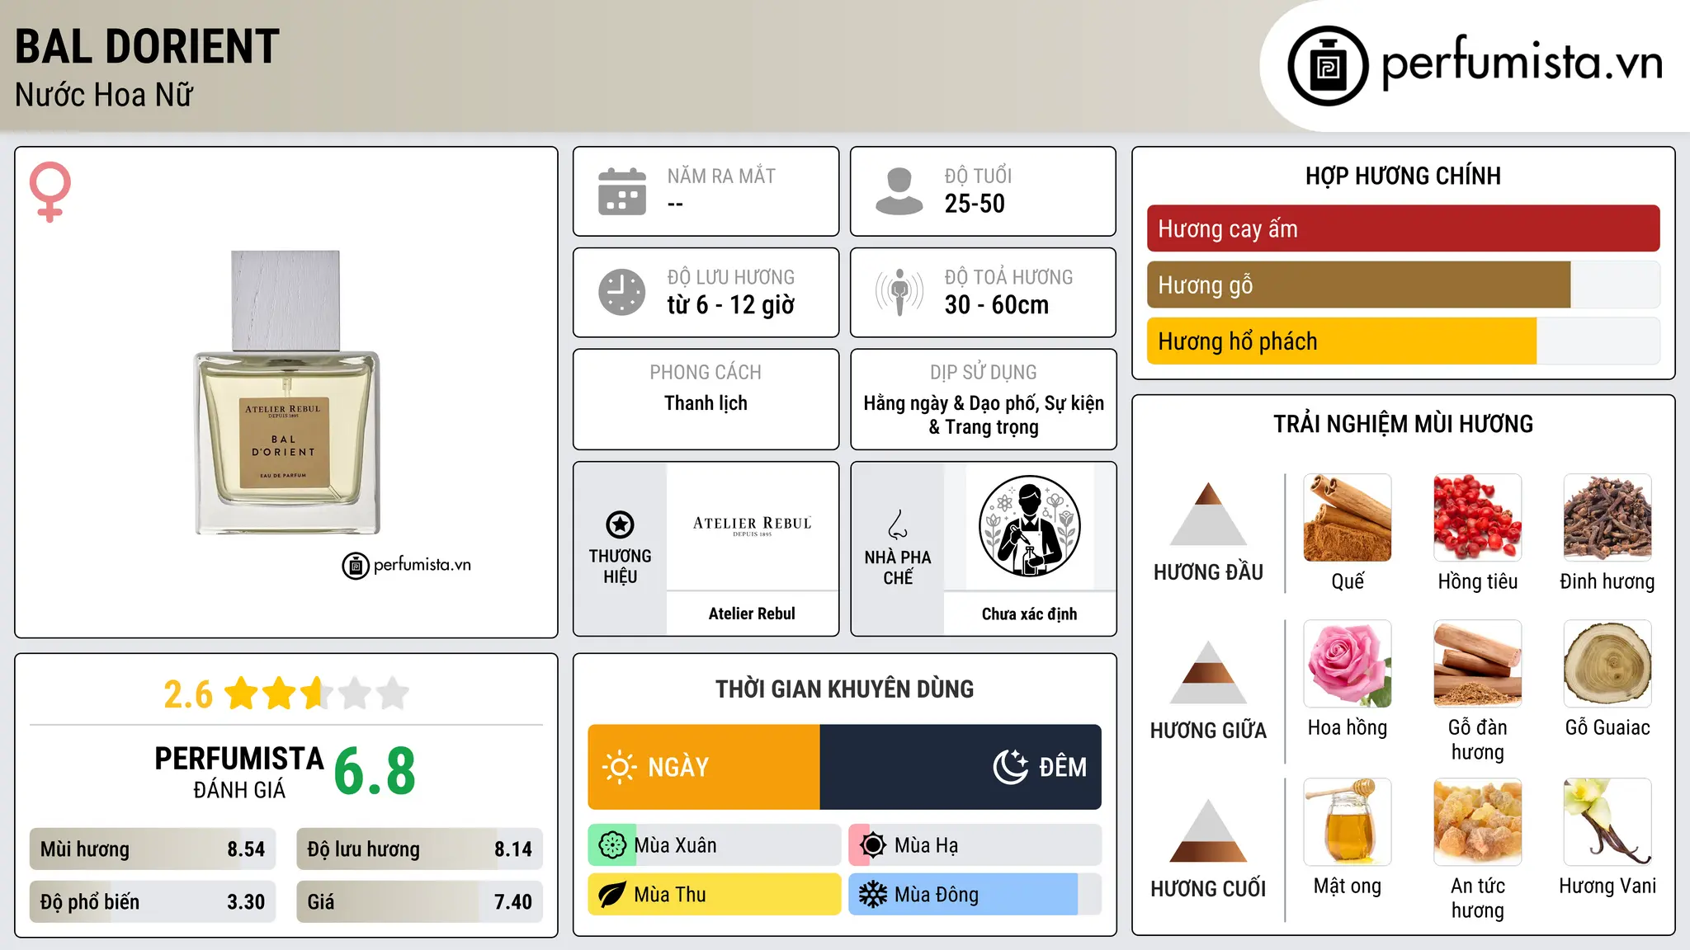Click the Hằng ngày & Dạo phố occasion text

tap(984, 415)
